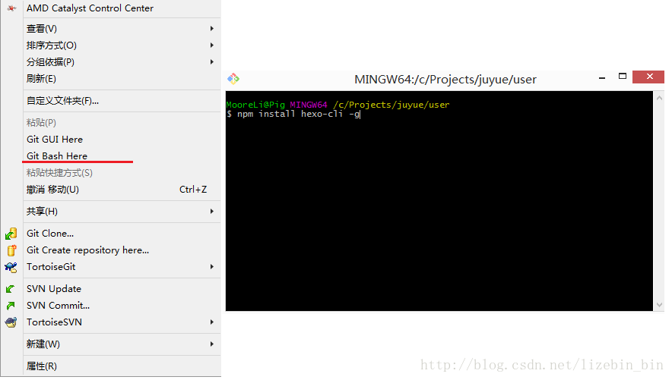Click the SVN Update arrow icon

coord(11,289)
